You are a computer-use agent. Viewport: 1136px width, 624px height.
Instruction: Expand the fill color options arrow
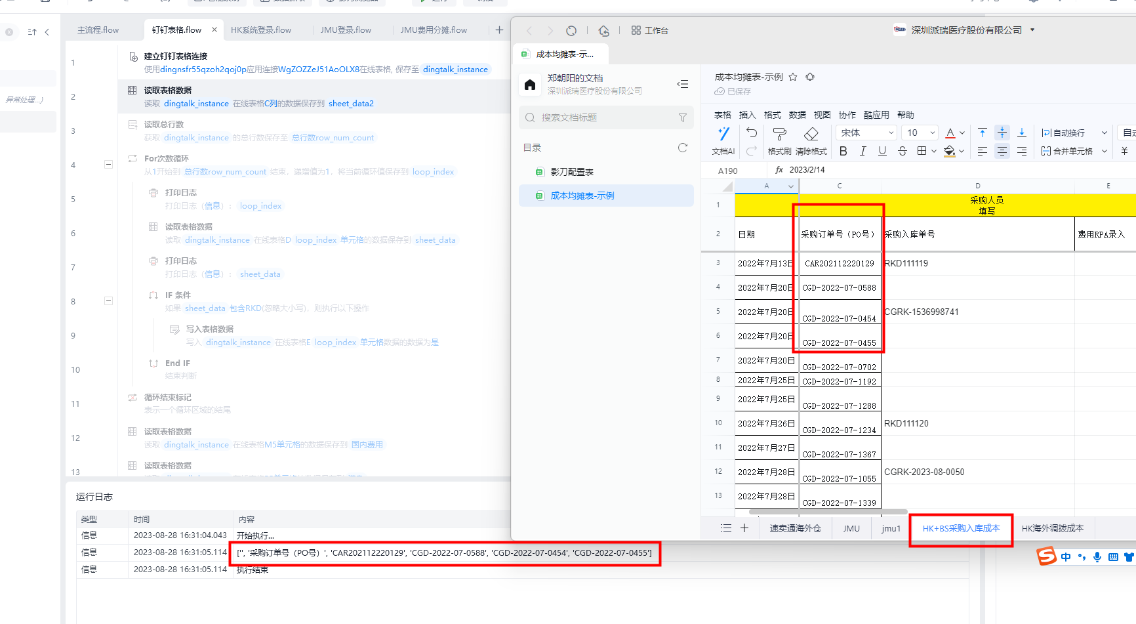click(x=962, y=151)
